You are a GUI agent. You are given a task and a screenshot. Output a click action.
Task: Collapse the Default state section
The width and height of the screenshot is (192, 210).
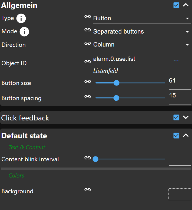[x=186, y=136]
